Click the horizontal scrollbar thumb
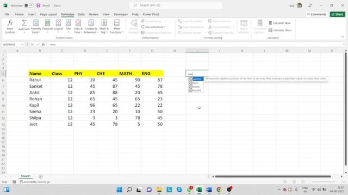 [273, 177]
